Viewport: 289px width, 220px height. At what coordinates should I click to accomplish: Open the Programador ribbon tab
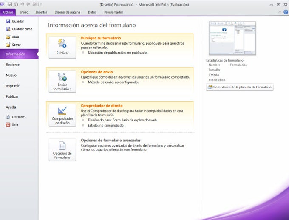point(113,12)
